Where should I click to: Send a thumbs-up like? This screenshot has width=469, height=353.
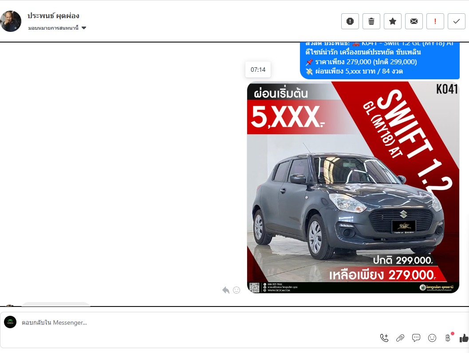[464, 338]
